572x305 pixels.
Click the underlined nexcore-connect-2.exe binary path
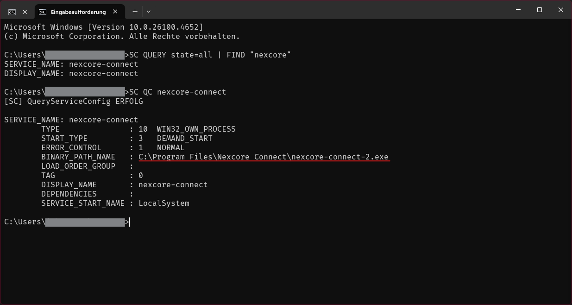(264, 157)
